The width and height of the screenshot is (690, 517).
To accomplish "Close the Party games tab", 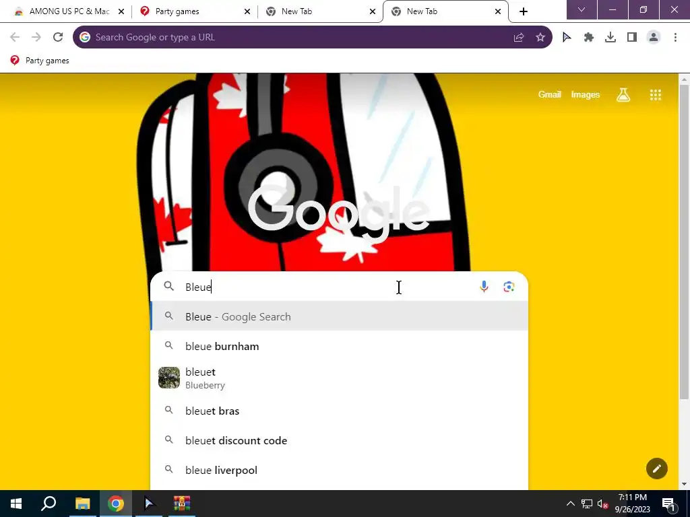I will click(247, 12).
